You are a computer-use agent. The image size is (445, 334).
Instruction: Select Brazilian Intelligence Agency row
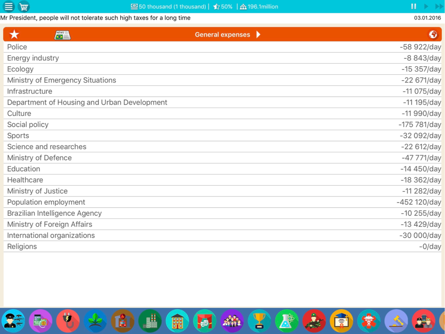222,213
